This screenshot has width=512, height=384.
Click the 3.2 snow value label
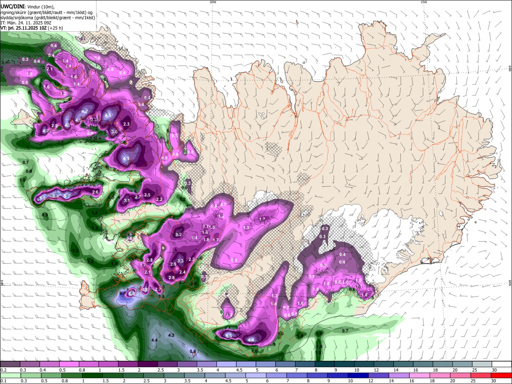tap(178, 234)
